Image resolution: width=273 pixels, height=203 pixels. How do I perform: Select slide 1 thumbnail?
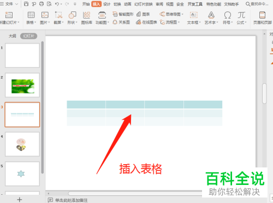tap(22, 55)
